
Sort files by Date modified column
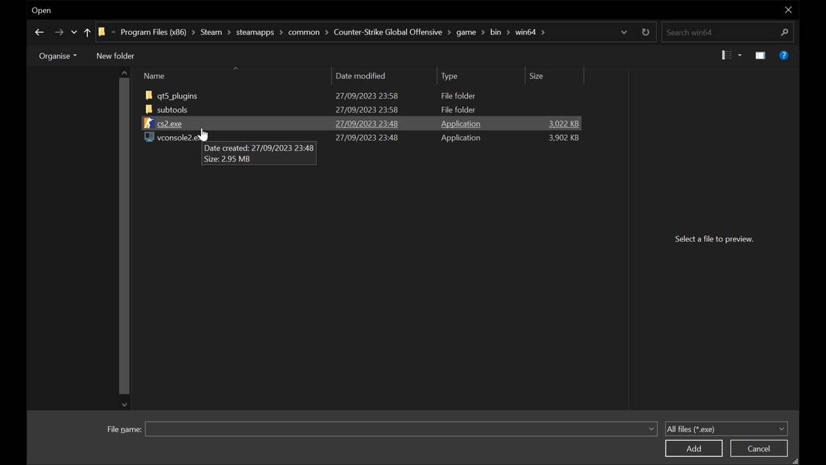[x=360, y=76]
